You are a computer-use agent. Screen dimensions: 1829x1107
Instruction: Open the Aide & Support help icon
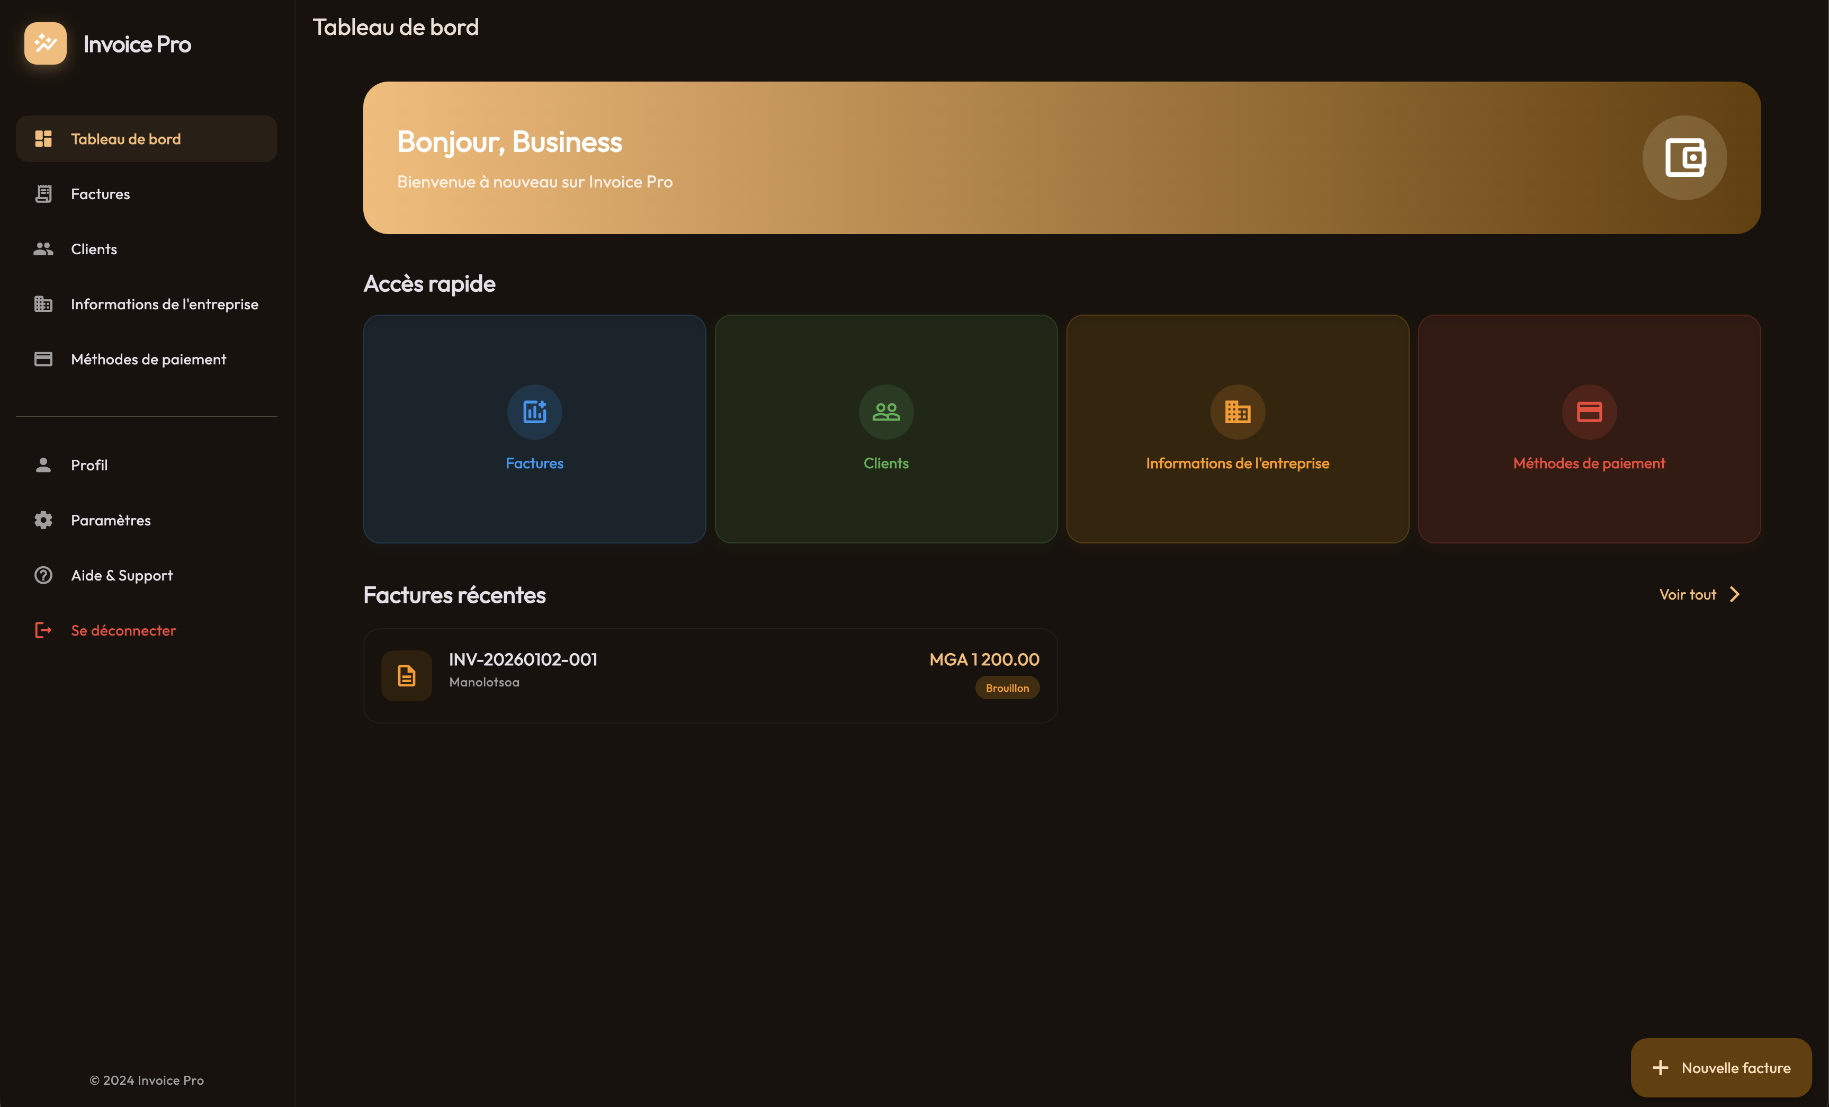[x=43, y=575]
